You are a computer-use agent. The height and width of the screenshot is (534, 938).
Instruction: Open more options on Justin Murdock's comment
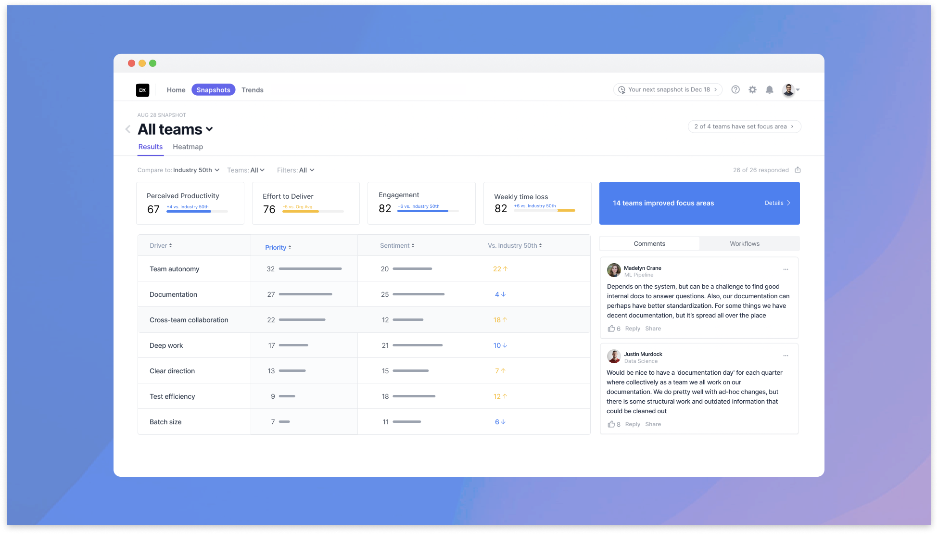pyautogui.click(x=786, y=356)
